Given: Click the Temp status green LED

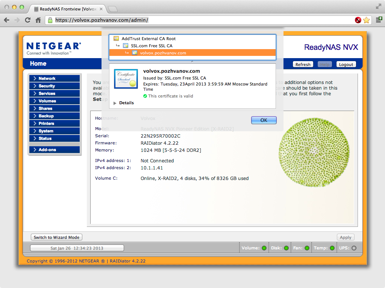Looking at the screenshot, I should (x=332, y=248).
